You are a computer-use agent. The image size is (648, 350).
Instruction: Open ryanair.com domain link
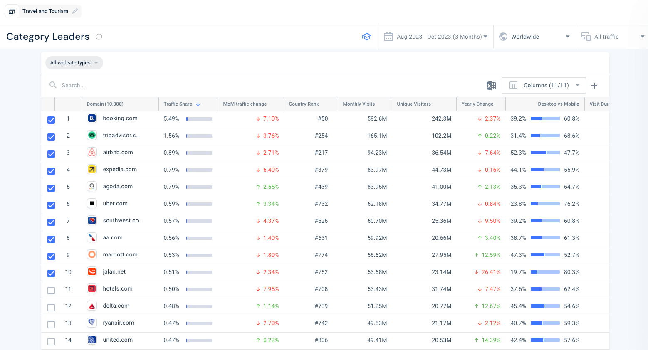[119, 323]
